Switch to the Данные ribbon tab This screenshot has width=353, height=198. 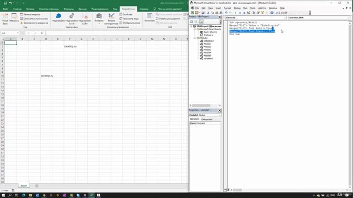pos(82,9)
